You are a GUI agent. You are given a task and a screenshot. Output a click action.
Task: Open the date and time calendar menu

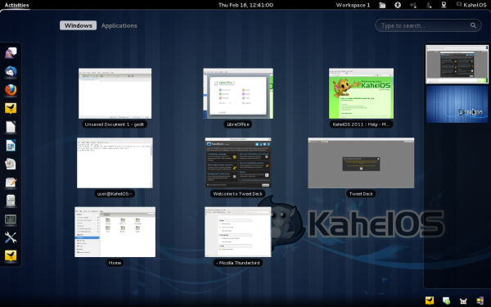click(245, 5)
